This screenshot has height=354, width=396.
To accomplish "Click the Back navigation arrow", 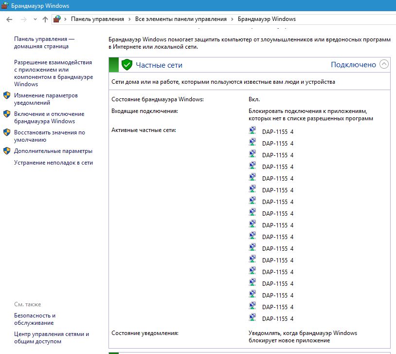I will (x=9, y=19).
